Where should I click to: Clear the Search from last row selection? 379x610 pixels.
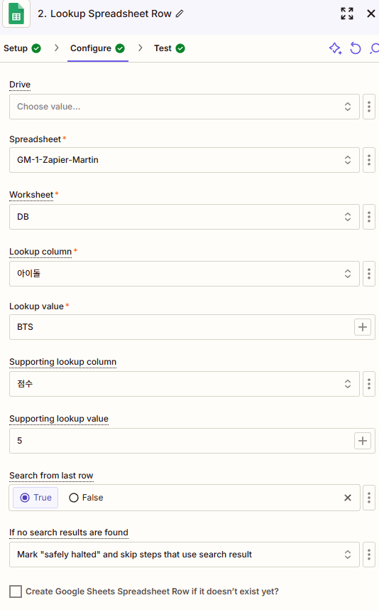click(x=348, y=498)
